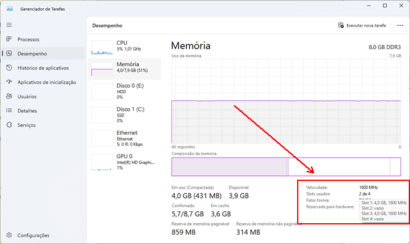Click the Composição da memória bar
Screen dimensions: 410x244
point(286,166)
